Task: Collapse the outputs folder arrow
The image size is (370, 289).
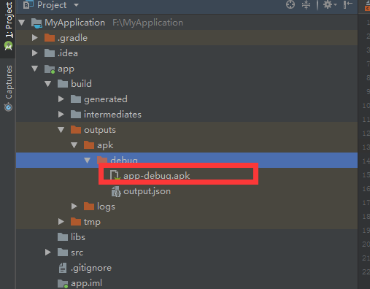Action: click(x=61, y=130)
